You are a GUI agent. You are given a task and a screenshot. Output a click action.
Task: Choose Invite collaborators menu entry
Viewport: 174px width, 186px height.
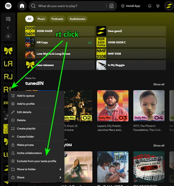(36, 153)
